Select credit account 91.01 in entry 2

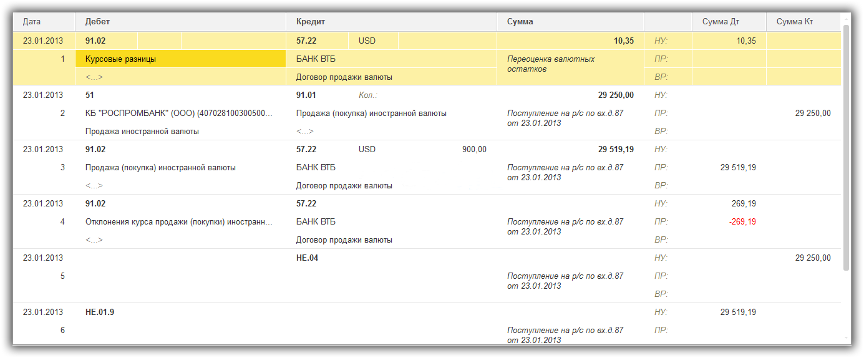tap(306, 95)
